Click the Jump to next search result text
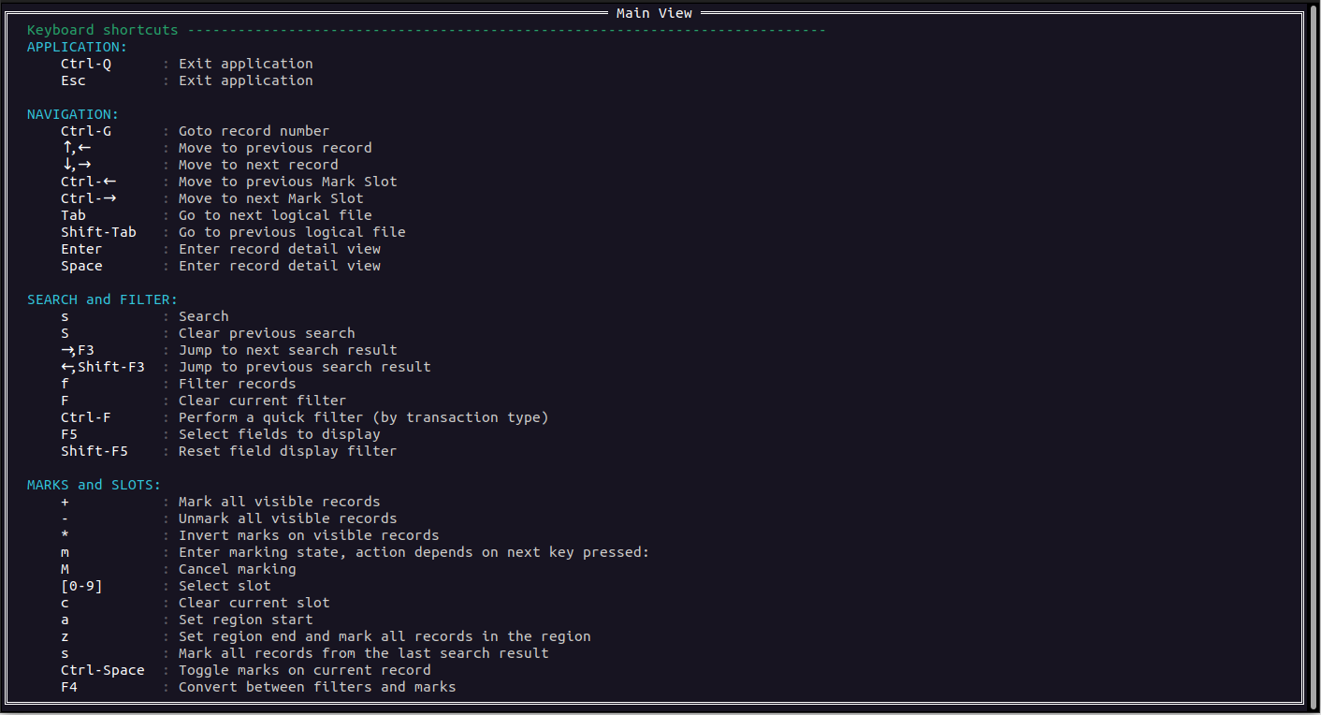 tap(287, 350)
